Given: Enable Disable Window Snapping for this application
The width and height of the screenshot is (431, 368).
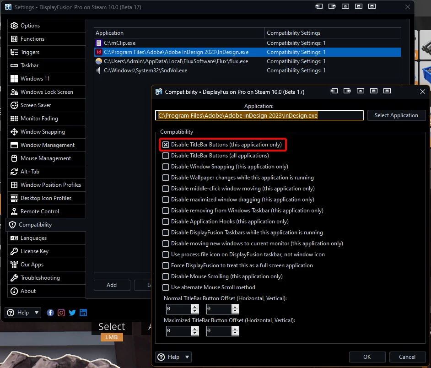Looking at the screenshot, I should click(166, 167).
